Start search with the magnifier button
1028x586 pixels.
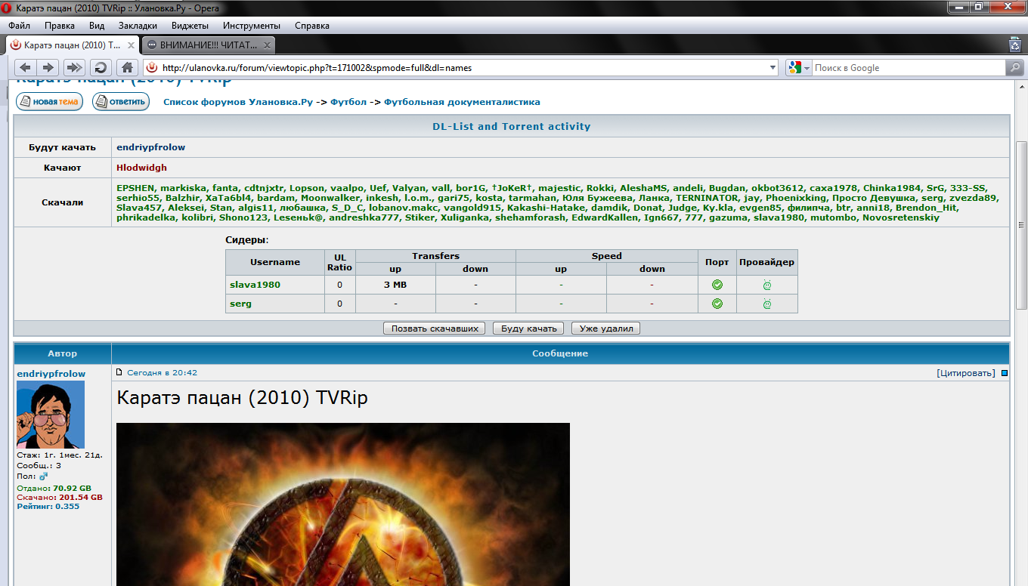[1014, 67]
